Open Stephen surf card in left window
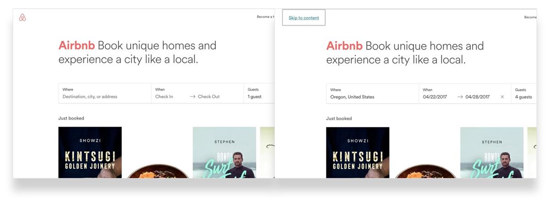The width and height of the screenshot is (550, 205). (x=224, y=152)
